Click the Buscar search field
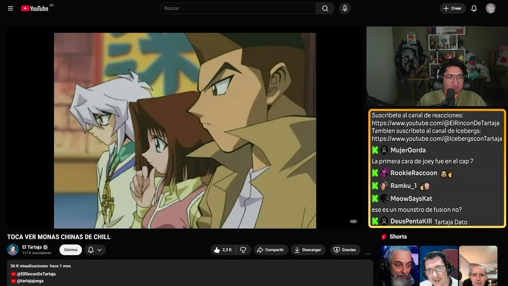Viewport: 508px width, 286px height. tap(238, 8)
